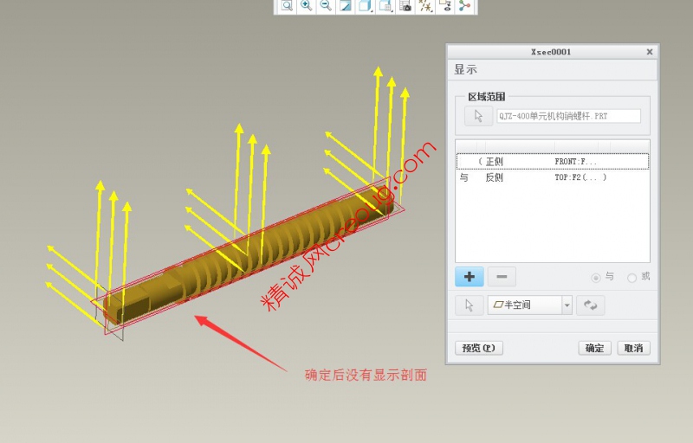Click the Zoom In magnifier icon
The height and width of the screenshot is (443, 693).
pyautogui.click(x=306, y=6)
